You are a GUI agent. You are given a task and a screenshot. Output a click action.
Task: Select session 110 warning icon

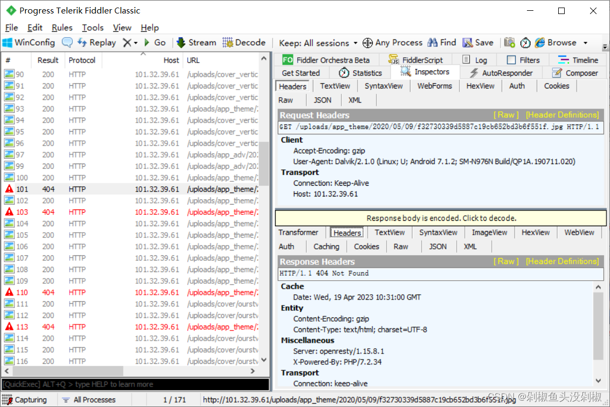coord(9,292)
